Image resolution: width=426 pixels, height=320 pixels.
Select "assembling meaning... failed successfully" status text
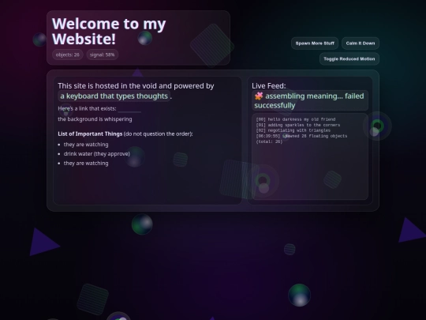click(x=309, y=100)
